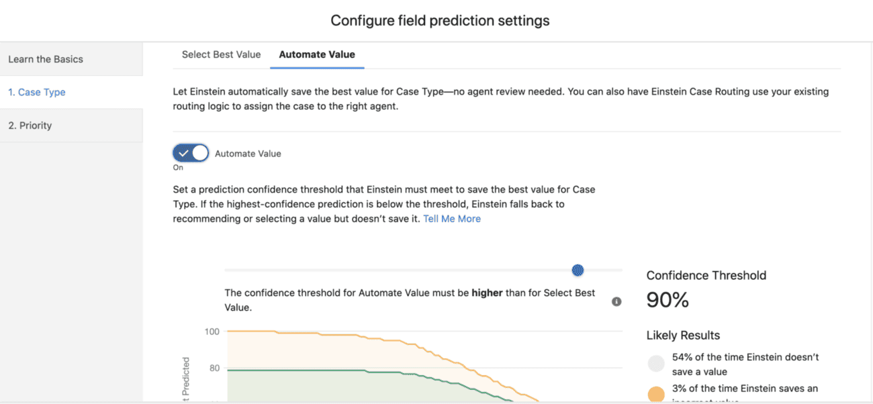This screenshot has width=873, height=404.
Task: Click the Confidence Threshold 90% value
Action: 668,300
